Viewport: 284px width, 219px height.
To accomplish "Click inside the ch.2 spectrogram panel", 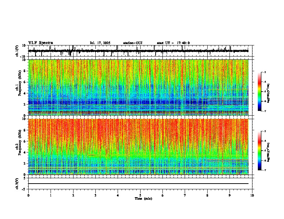I will point(138,147).
